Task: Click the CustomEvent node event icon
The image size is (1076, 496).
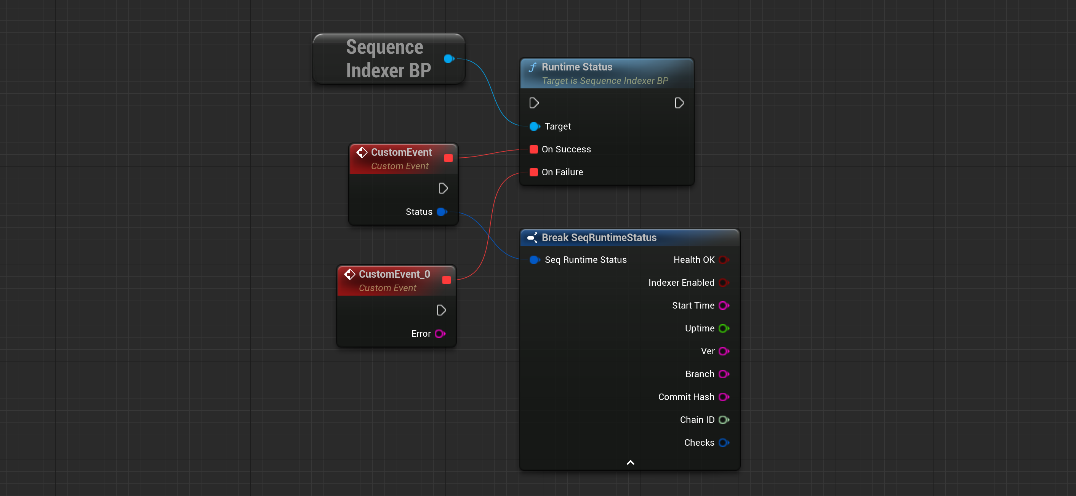Action: pyautogui.click(x=362, y=152)
